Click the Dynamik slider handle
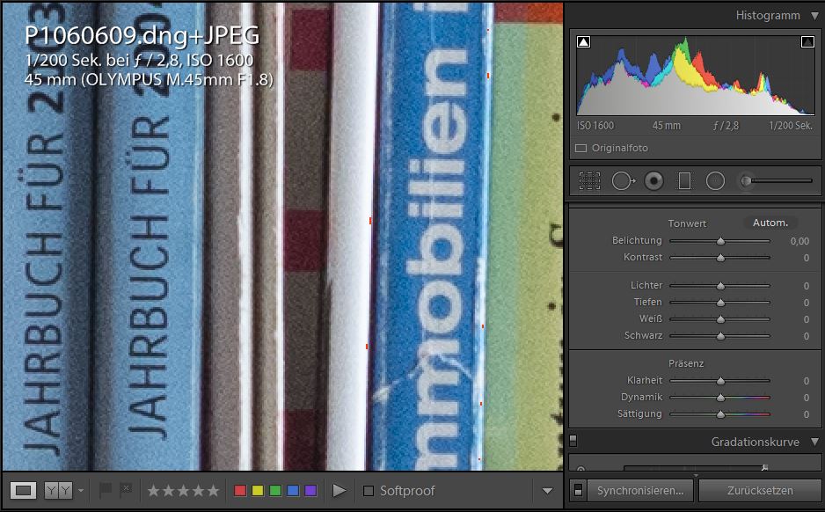 pos(720,398)
